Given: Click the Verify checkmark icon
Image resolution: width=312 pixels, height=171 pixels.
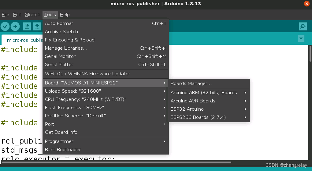Looking at the screenshot, I should 5,27.
